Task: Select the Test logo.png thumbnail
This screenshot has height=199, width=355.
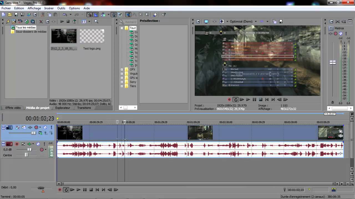Action: pos(92,36)
